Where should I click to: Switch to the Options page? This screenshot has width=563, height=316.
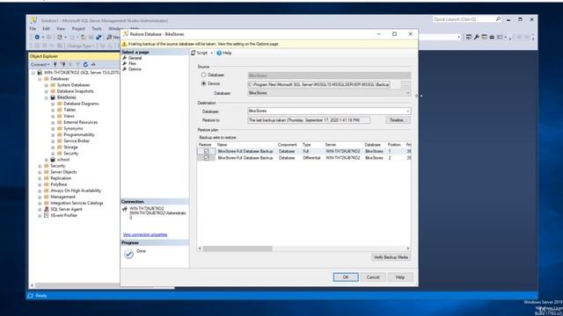[135, 69]
